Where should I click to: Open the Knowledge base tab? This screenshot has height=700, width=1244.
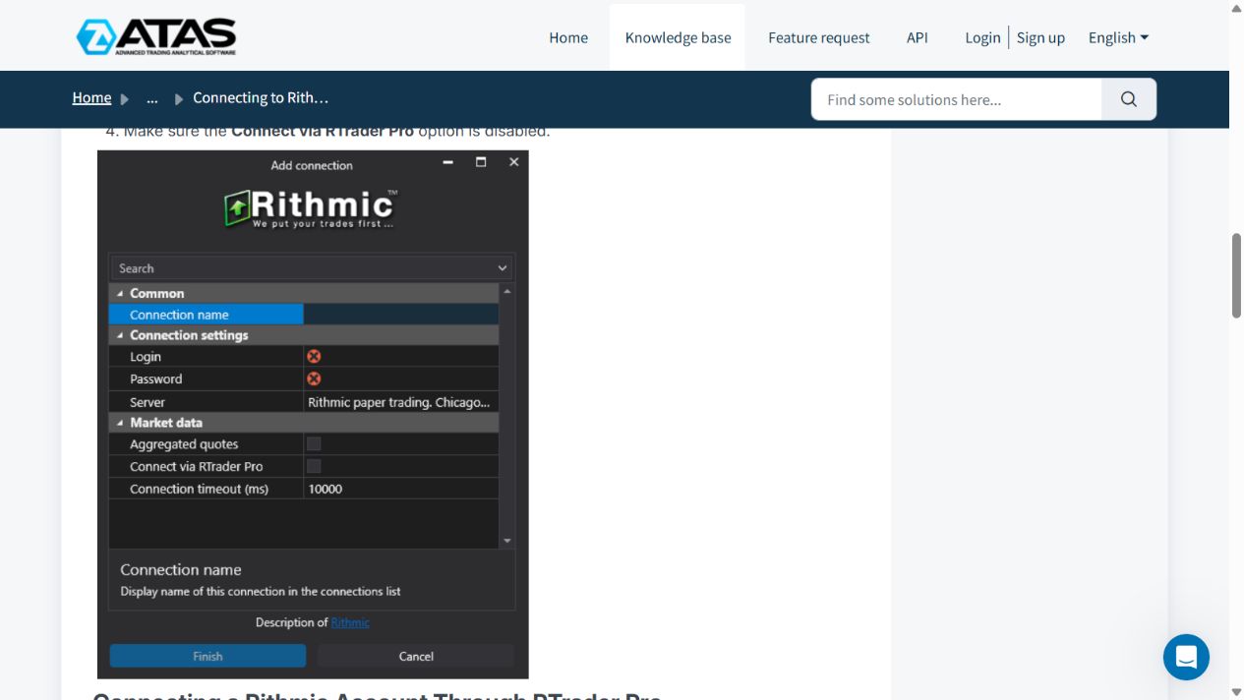[x=678, y=37]
